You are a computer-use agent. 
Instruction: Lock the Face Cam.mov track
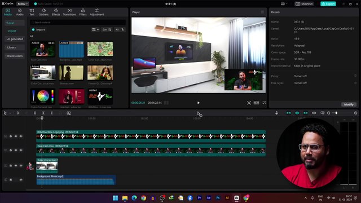(11, 150)
